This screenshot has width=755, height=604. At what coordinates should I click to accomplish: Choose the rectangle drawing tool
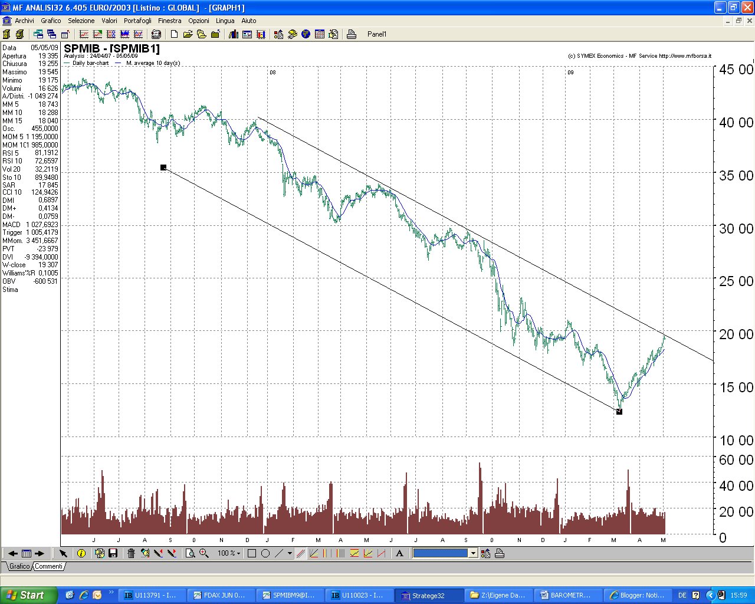coord(252,553)
